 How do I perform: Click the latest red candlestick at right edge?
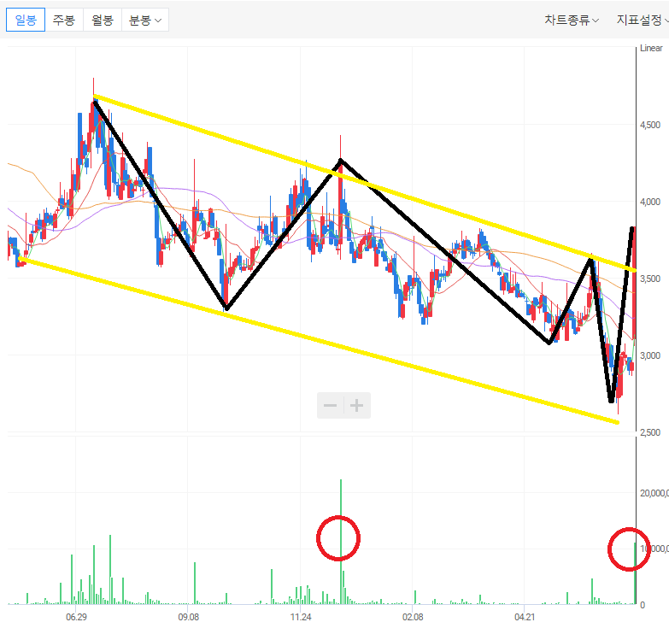pos(634,284)
